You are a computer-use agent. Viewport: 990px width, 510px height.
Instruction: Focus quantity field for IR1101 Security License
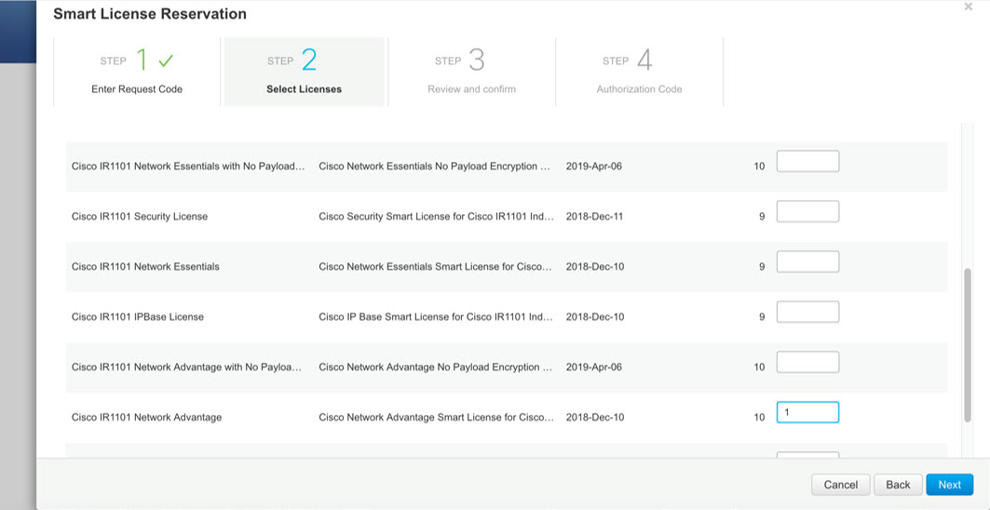click(x=807, y=211)
